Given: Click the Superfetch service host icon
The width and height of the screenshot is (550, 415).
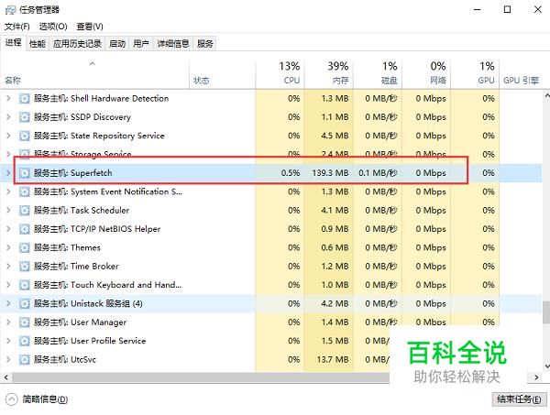Looking at the screenshot, I should [24, 173].
